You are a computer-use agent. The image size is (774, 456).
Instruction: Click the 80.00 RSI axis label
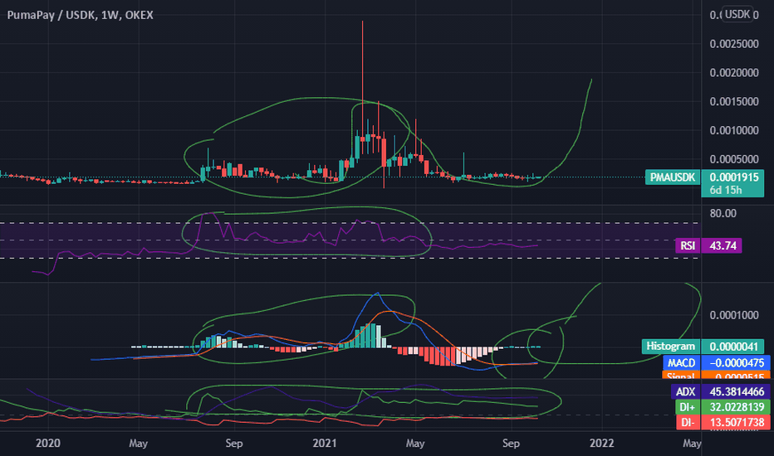[x=723, y=213]
